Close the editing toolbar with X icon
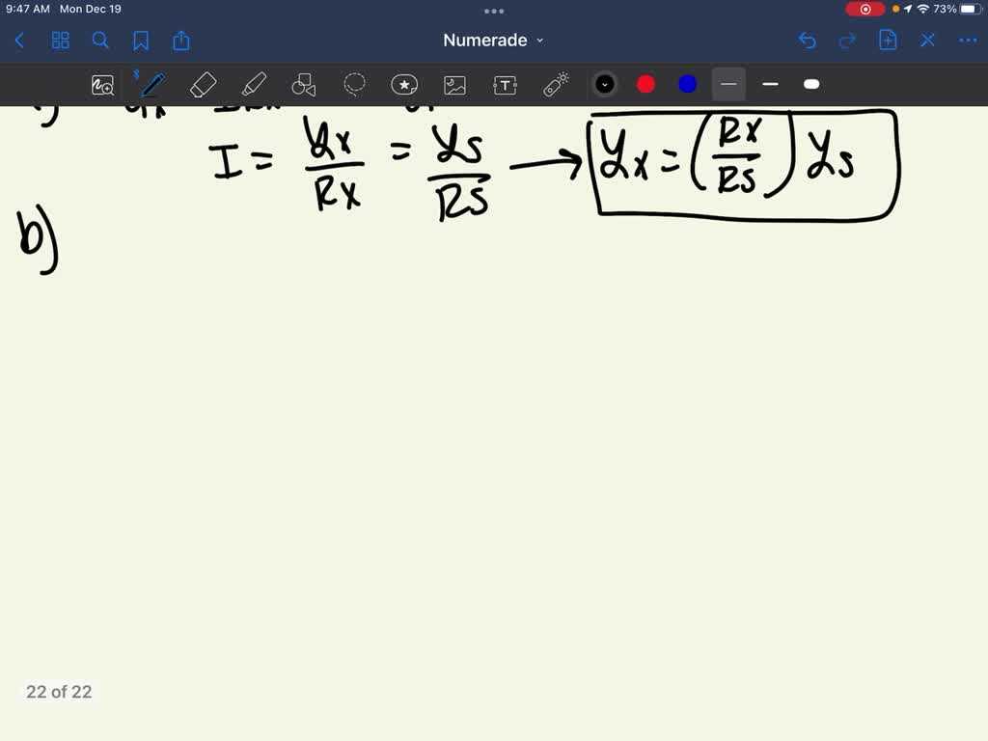 (x=927, y=41)
